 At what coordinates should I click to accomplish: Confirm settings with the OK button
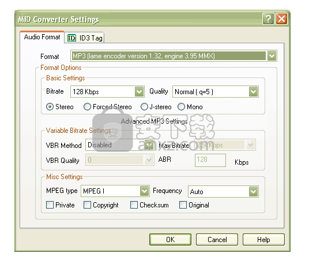pyautogui.click(x=170, y=240)
